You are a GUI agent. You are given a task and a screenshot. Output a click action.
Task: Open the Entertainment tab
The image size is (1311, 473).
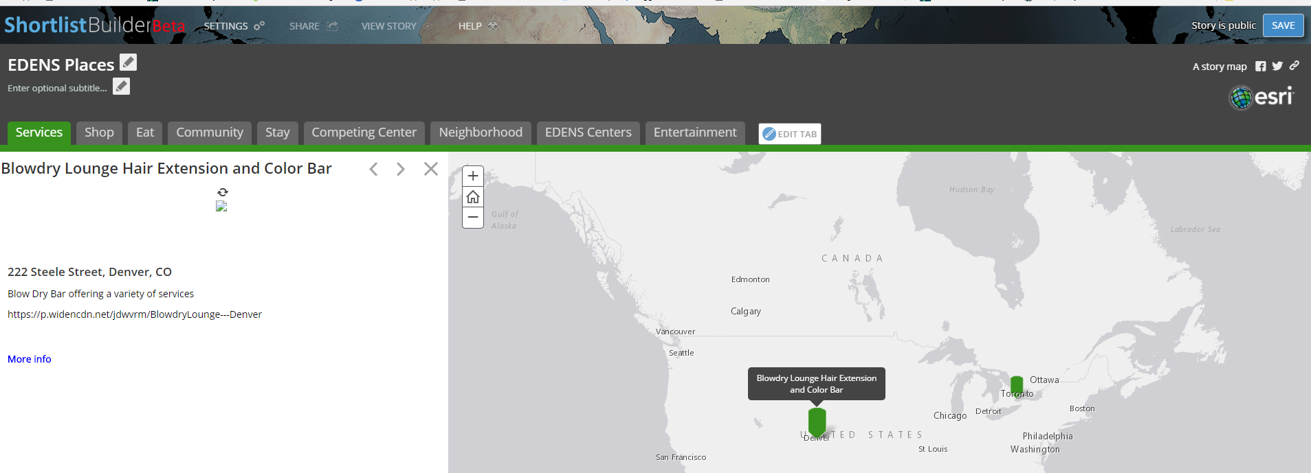[695, 132]
